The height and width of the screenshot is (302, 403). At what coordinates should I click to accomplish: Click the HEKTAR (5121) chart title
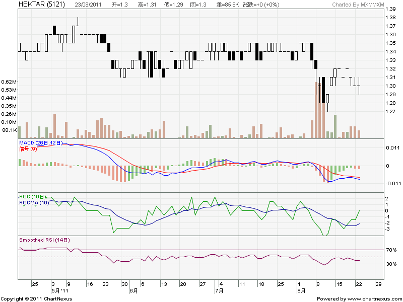click(42, 4)
